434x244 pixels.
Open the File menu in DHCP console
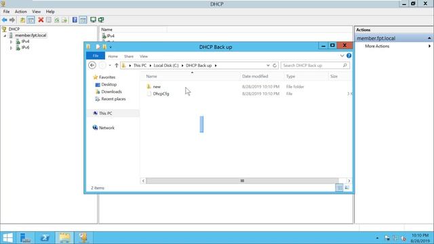click(6, 12)
